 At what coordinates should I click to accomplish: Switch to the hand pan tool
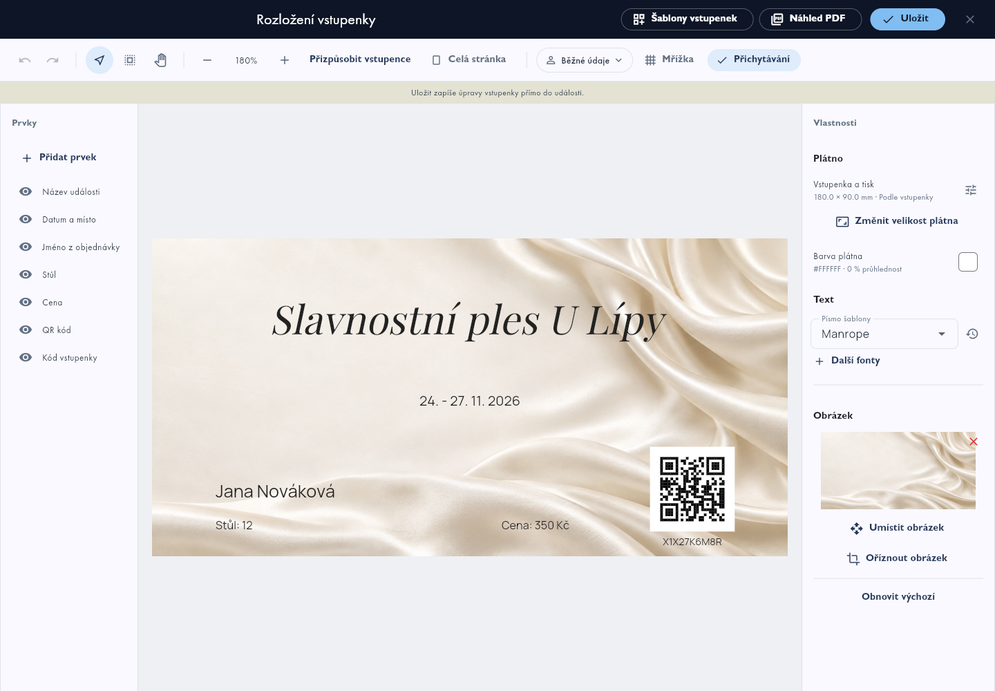[160, 60]
